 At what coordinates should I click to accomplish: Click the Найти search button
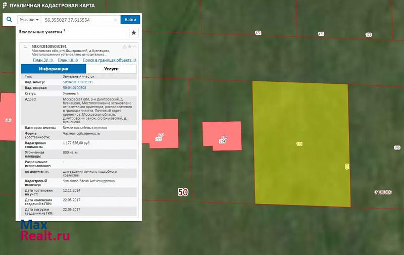point(130,20)
